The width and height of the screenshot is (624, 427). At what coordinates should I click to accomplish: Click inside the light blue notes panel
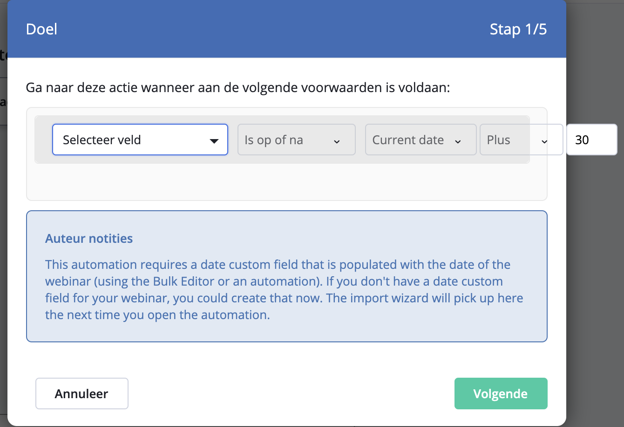point(286,276)
